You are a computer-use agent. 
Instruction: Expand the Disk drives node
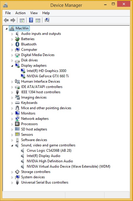12,61
